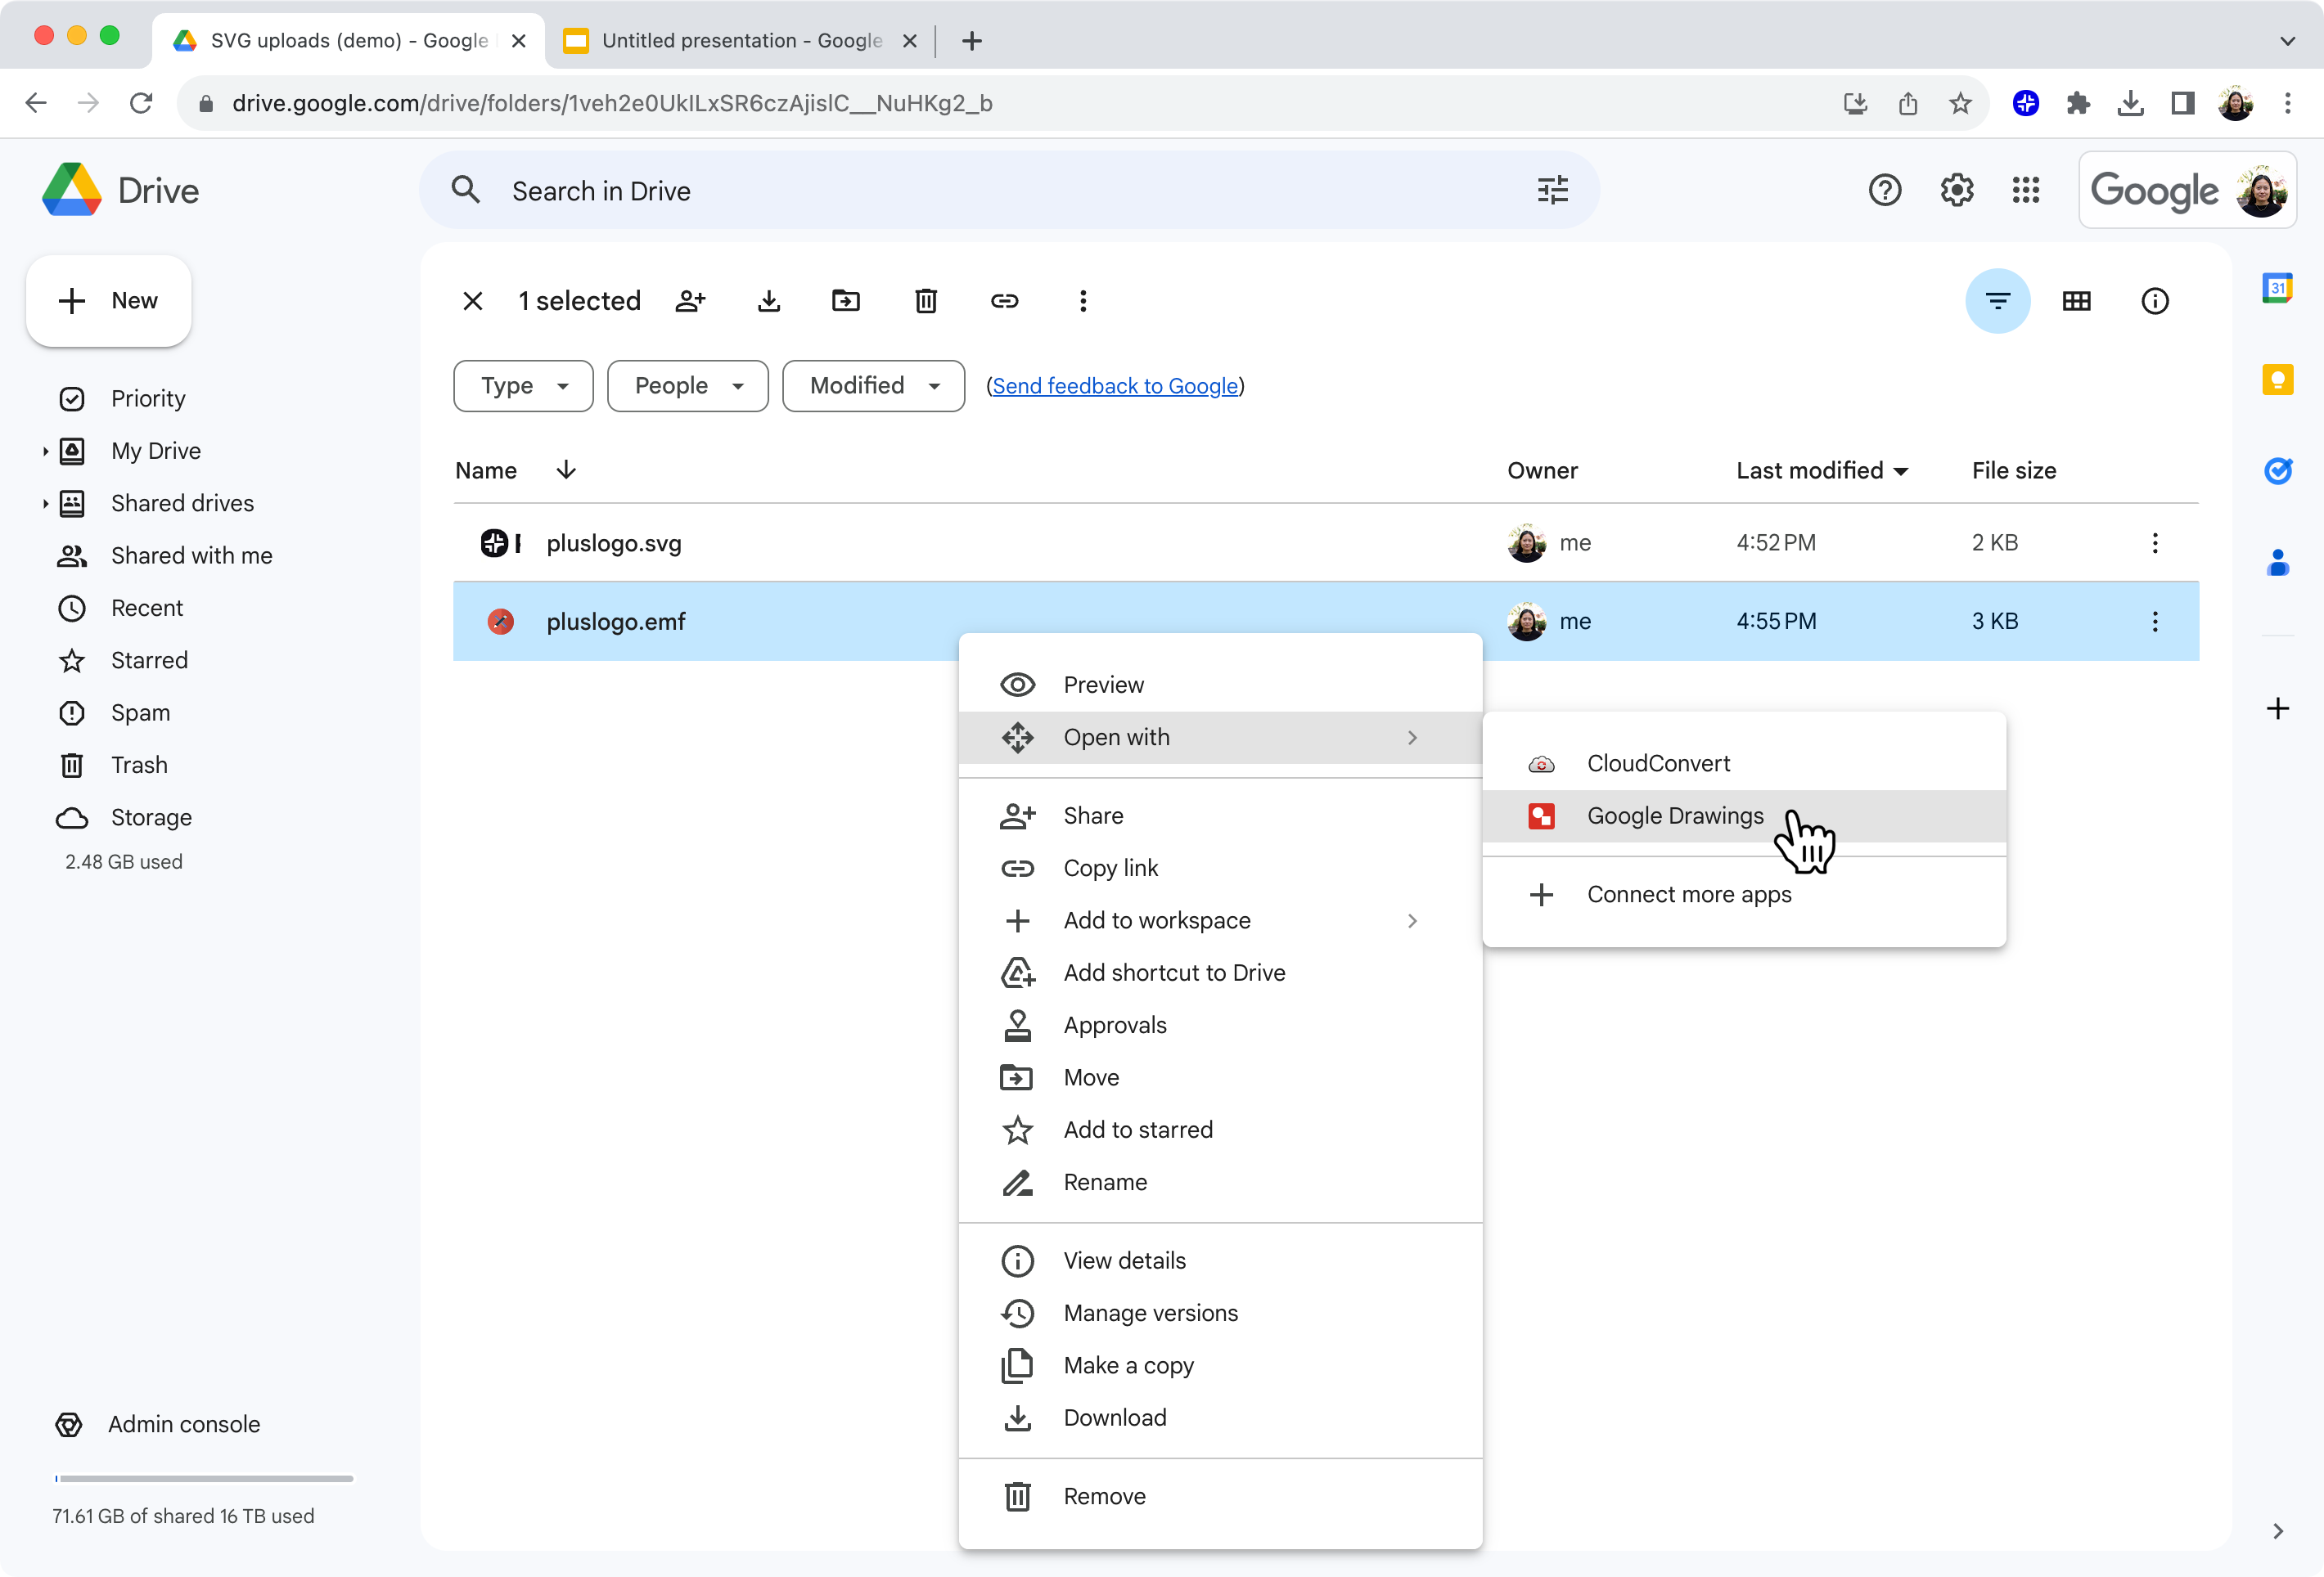Viewport: 2324px width, 1577px height.
Task: Open the Support help icon
Action: [x=1884, y=190]
